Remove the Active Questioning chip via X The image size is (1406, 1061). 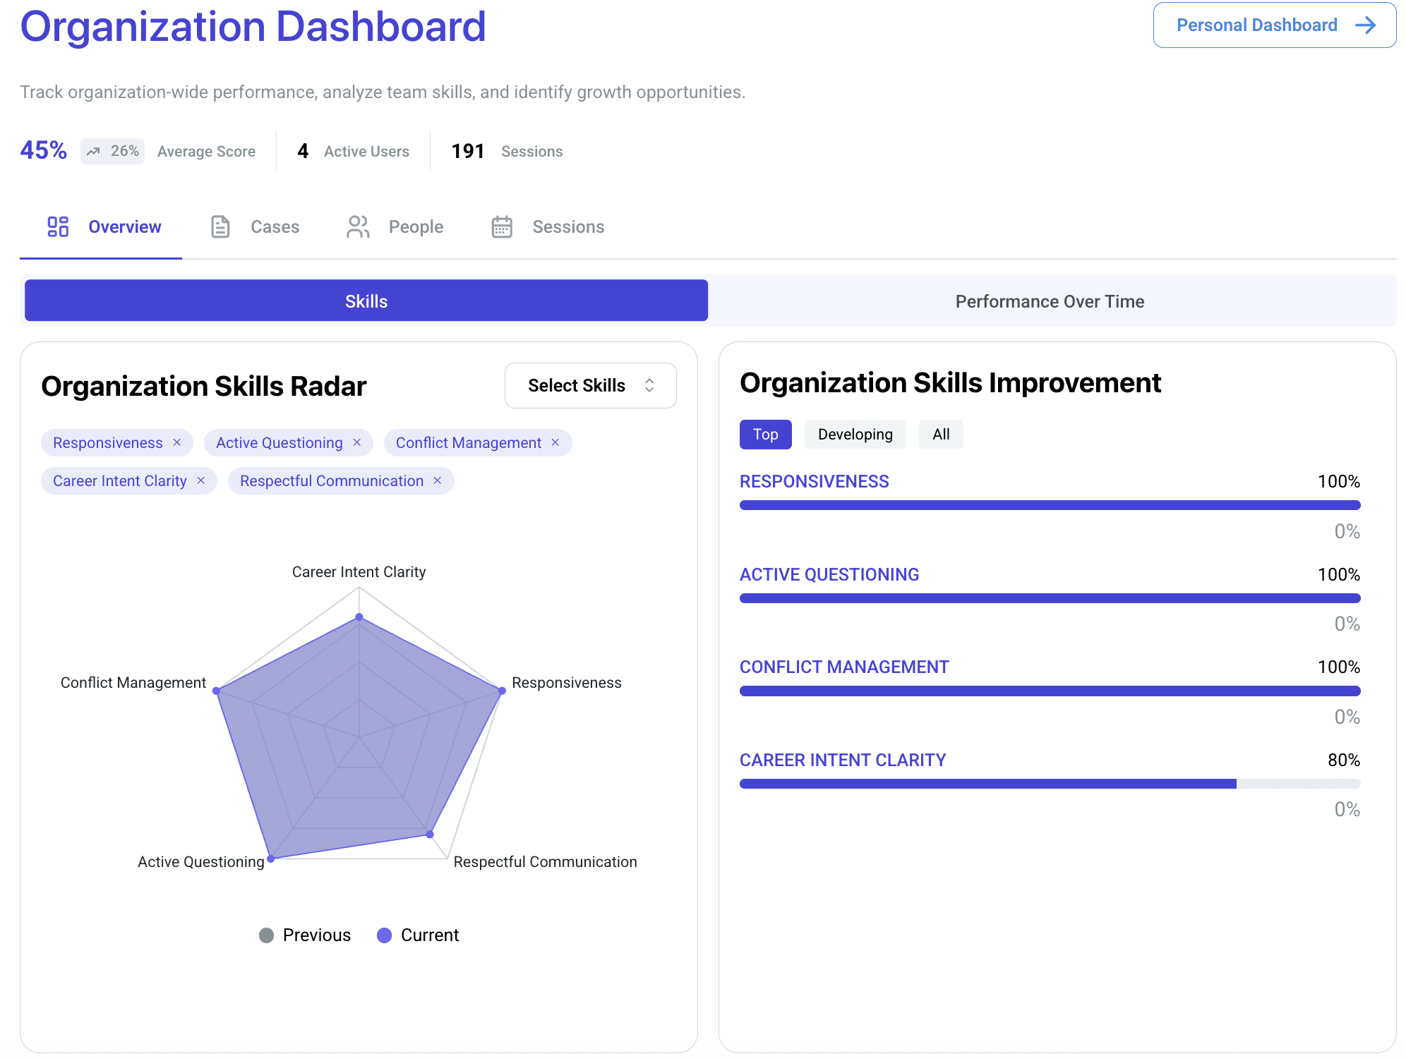coord(357,442)
